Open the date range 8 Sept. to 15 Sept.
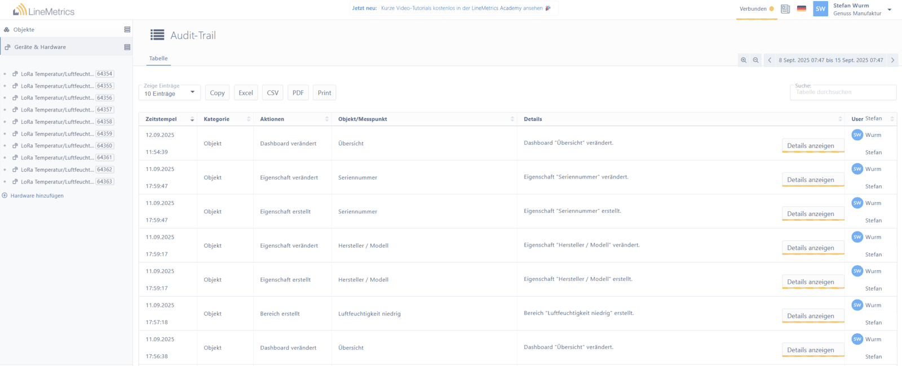902x366 pixels. coord(830,60)
